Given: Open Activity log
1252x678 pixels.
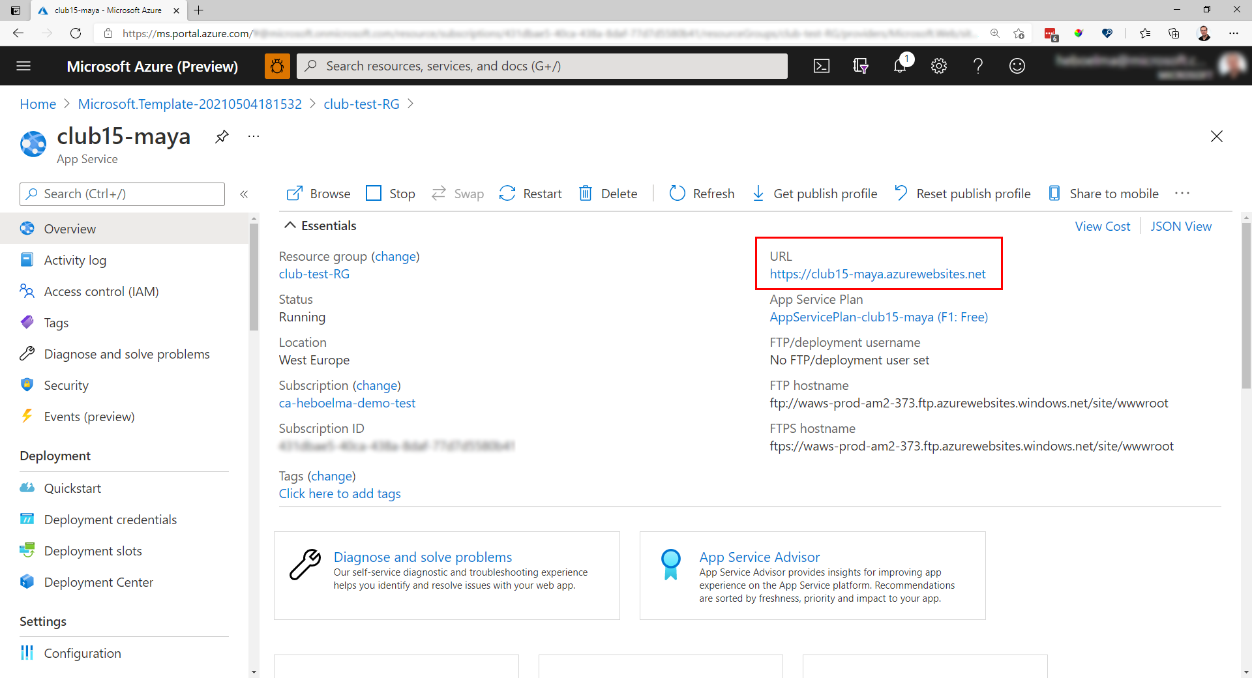Looking at the screenshot, I should [124, 260].
